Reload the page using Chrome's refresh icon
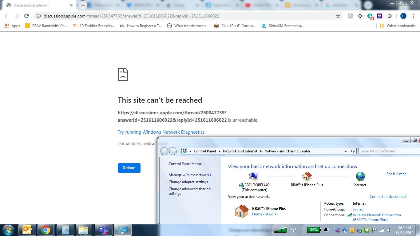The height and width of the screenshot is (236, 420). (26, 16)
